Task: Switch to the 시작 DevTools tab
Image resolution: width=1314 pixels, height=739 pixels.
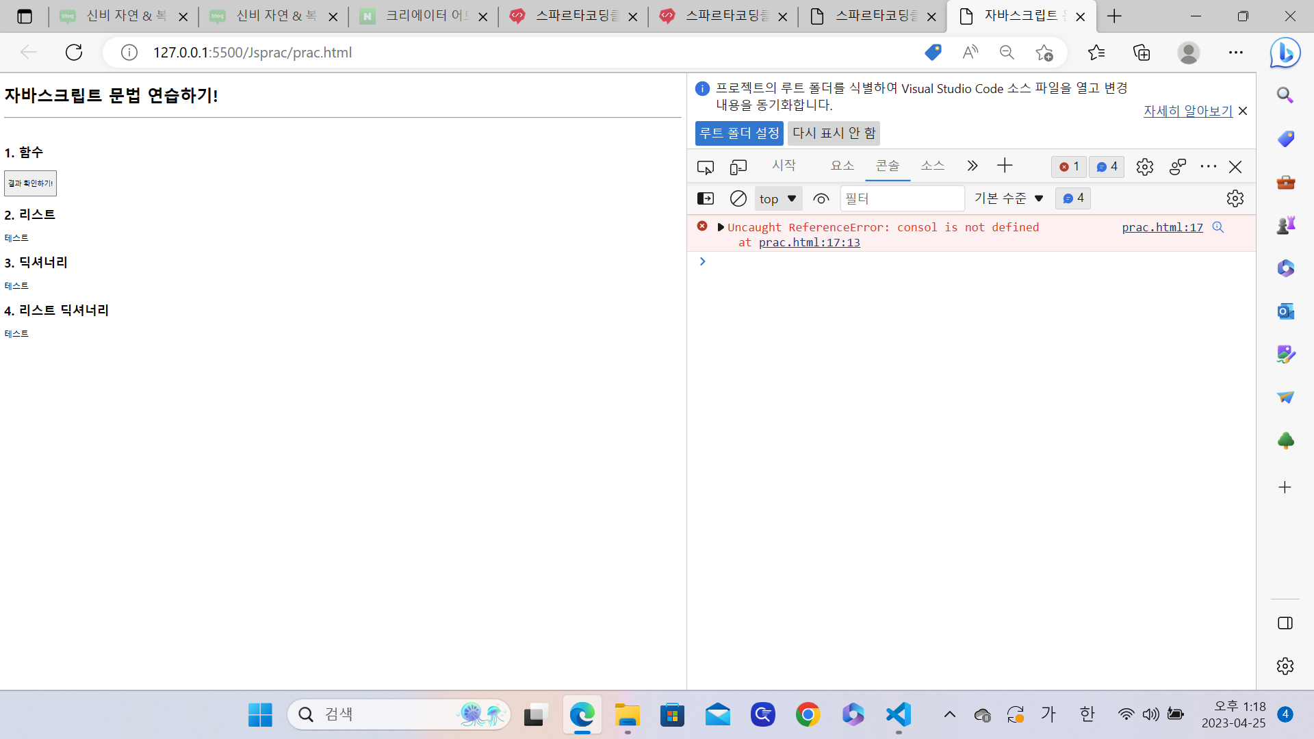Action: [x=784, y=166]
